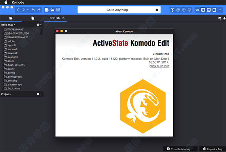Select the .bash_sessions folder
226x152 pixels.
pyautogui.click(x=16, y=65)
